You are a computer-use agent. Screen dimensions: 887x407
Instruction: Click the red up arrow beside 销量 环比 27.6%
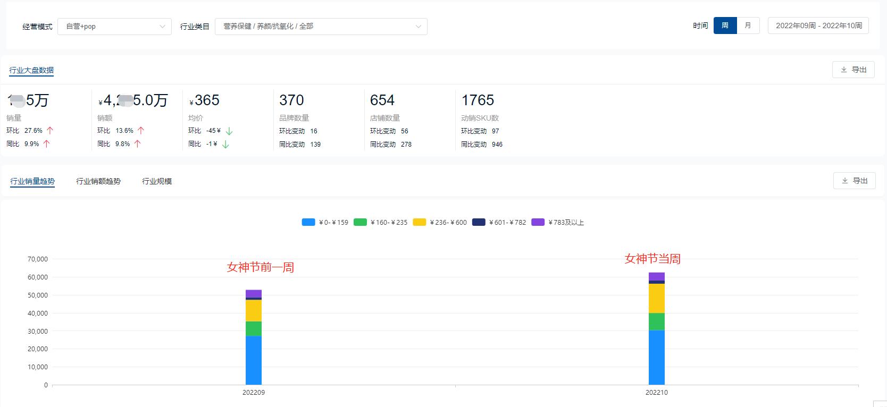pyautogui.click(x=50, y=130)
